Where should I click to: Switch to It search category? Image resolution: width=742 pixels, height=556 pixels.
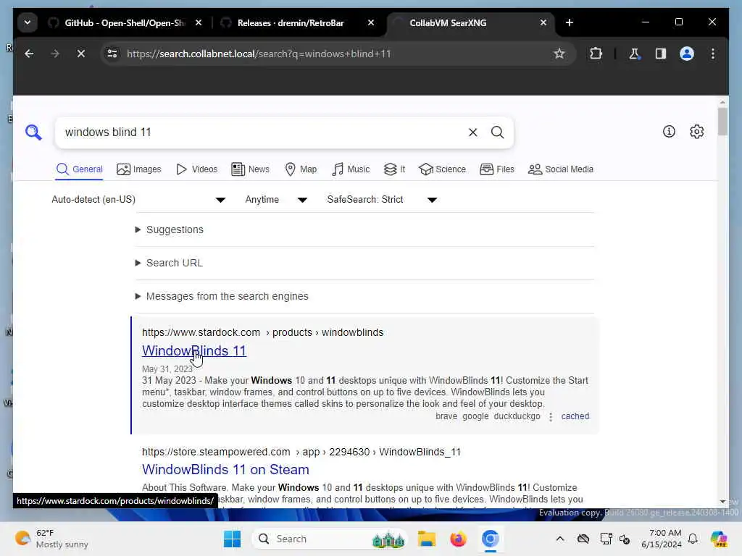pos(395,169)
